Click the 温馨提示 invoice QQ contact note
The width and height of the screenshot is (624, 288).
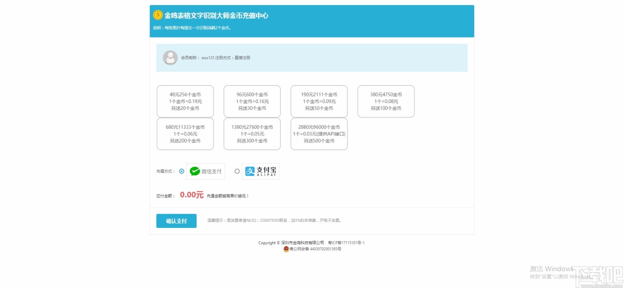click(275, 220)
